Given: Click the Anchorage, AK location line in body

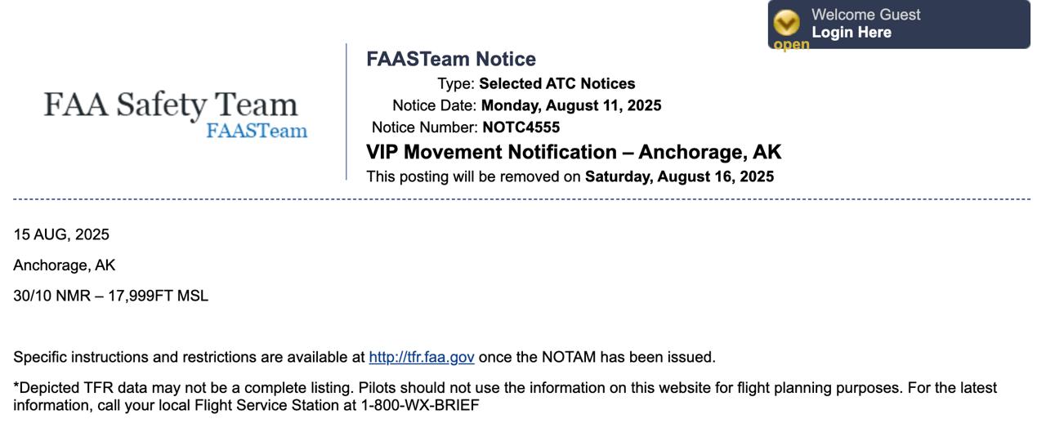Looking at the screenshot, I should [x=65, y=265].
